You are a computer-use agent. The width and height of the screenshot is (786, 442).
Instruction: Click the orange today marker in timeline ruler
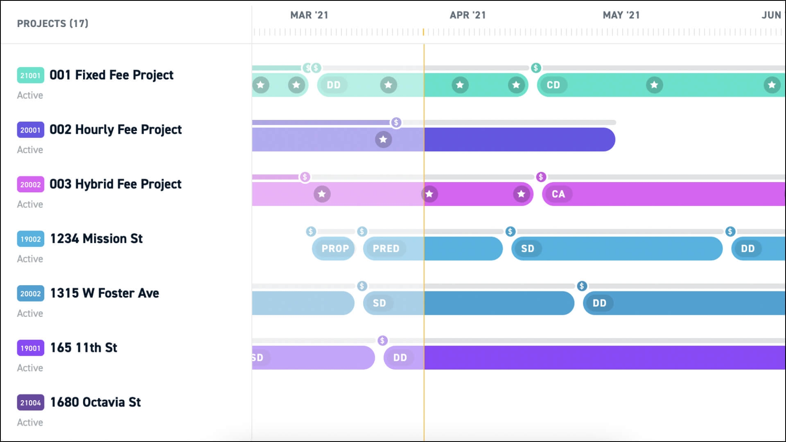tap(423, 32)
